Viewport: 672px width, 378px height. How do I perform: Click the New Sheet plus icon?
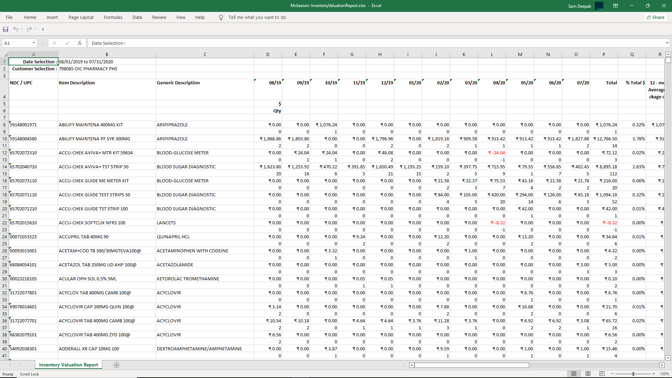coord(117,365)
